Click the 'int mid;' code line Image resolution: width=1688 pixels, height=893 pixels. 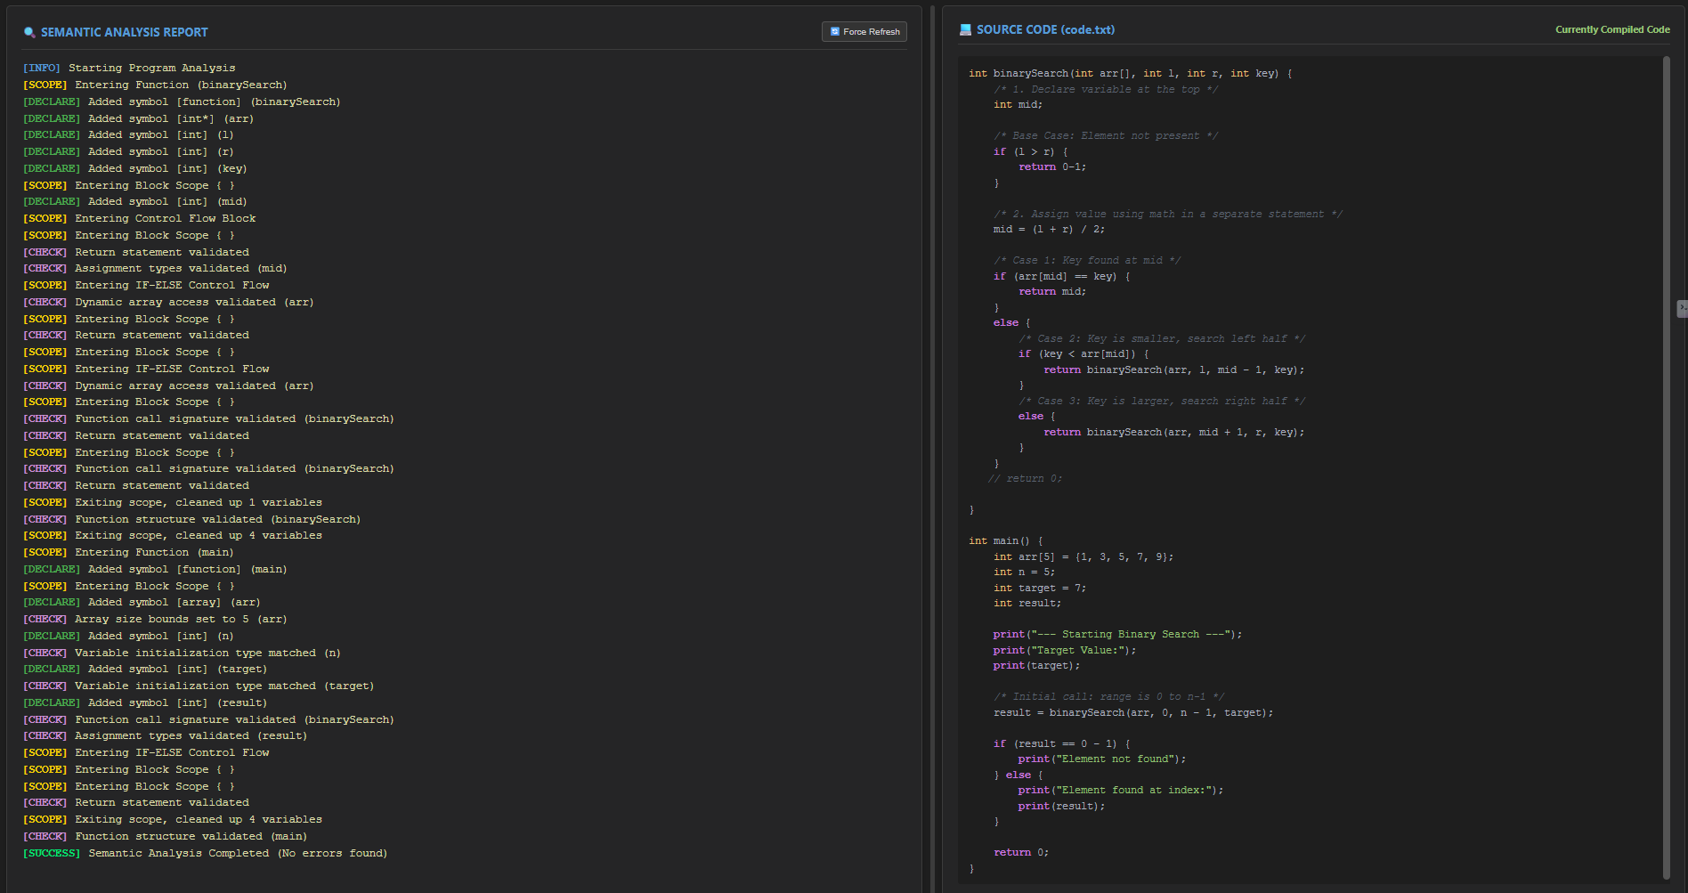click(x=1018, y=104)
